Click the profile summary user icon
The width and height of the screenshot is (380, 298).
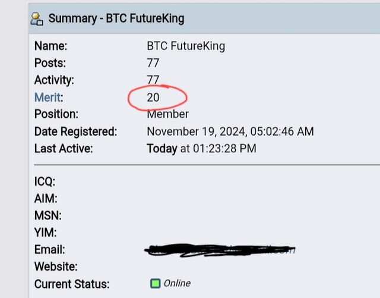point(37,19)
